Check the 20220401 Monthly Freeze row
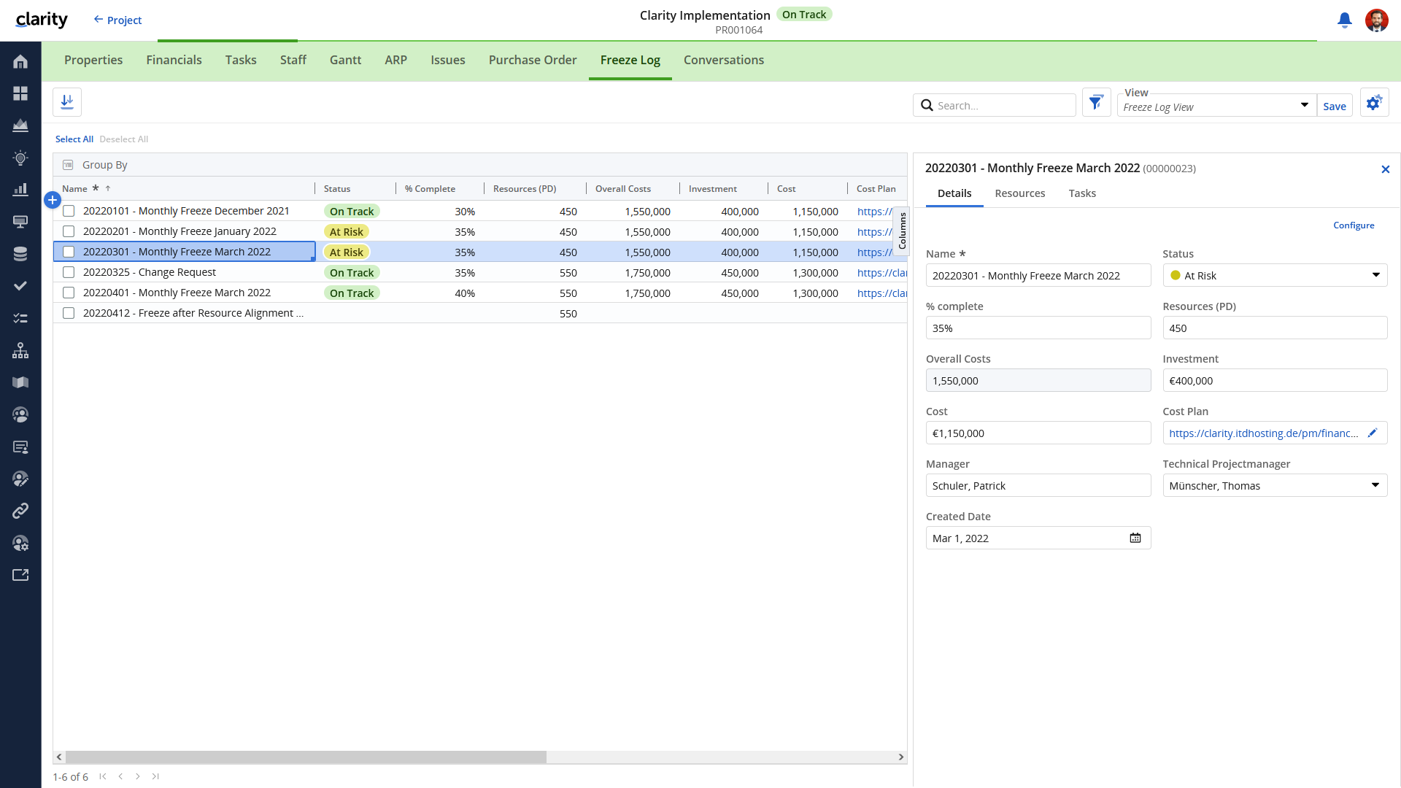1401x788 pixels. [69, 293]
